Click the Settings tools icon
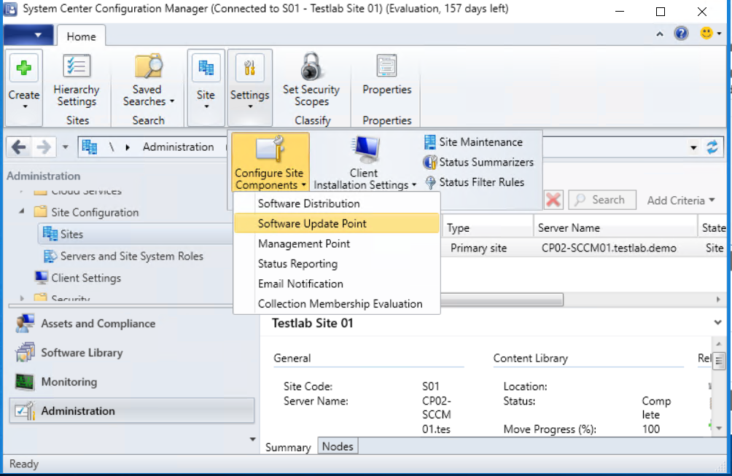The image size is (732, 476). point(250,68)
